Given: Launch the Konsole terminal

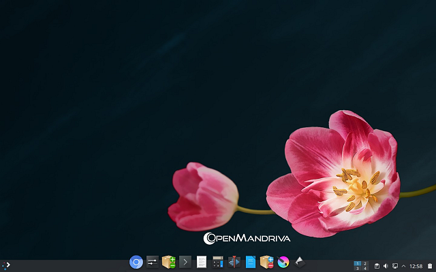Looking at the screenshot, I should pos(185,262).
